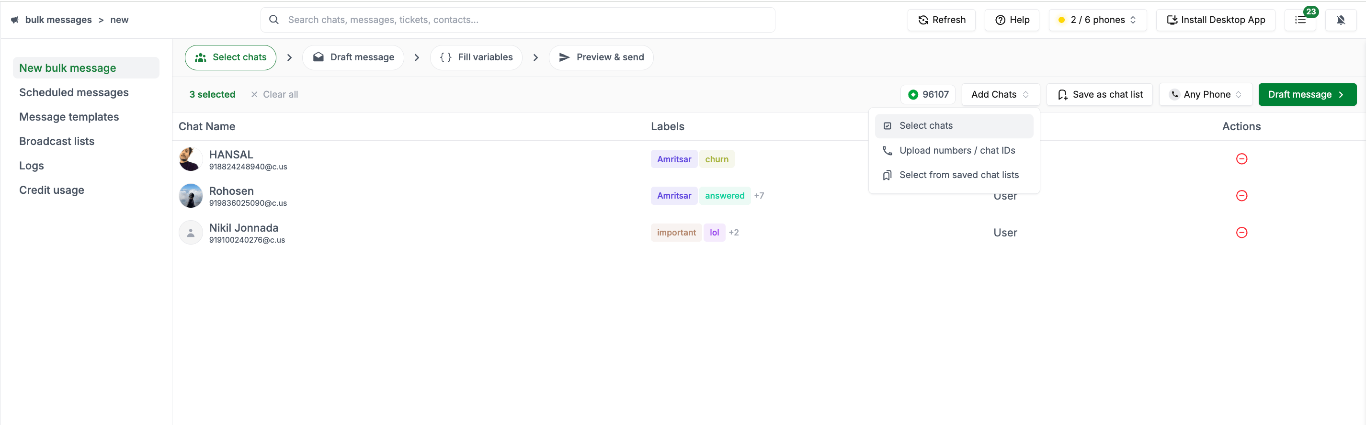Go to the Fill variables step

pyautogui.click(x=476, y=57)
